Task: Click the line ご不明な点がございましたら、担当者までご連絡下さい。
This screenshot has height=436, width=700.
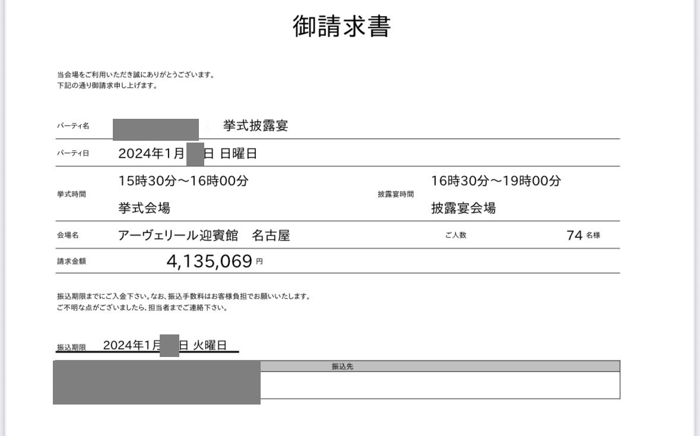Action: click(x=142, y=307)
